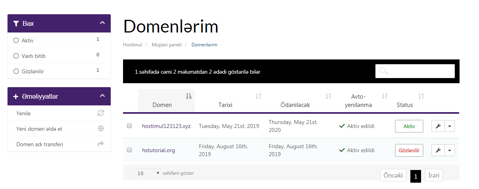Image resolution: width=479 pixels, height=189 pixels.
Task: Open Yeni domen əldə et
Action: pos(39,129)
